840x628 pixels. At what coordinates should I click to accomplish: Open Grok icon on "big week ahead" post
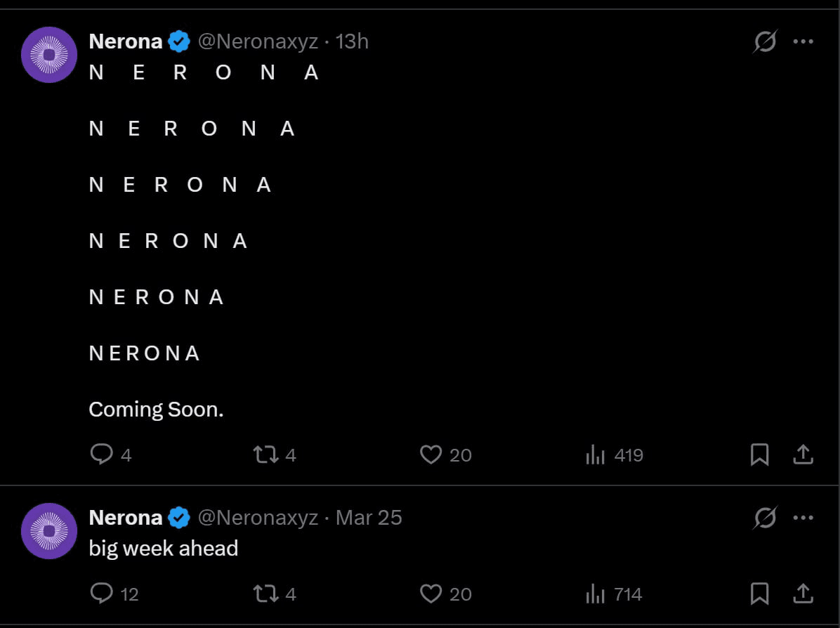pos(765,518)
